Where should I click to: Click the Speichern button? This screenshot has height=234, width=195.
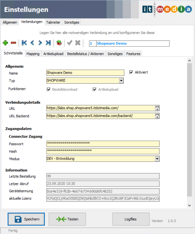(26, 219)
